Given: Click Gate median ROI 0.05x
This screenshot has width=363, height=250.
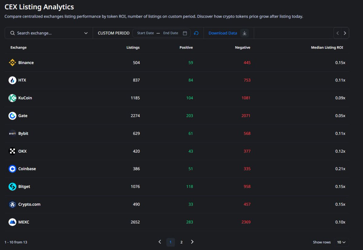Looking at the screenshot, I should coord(340,116).
